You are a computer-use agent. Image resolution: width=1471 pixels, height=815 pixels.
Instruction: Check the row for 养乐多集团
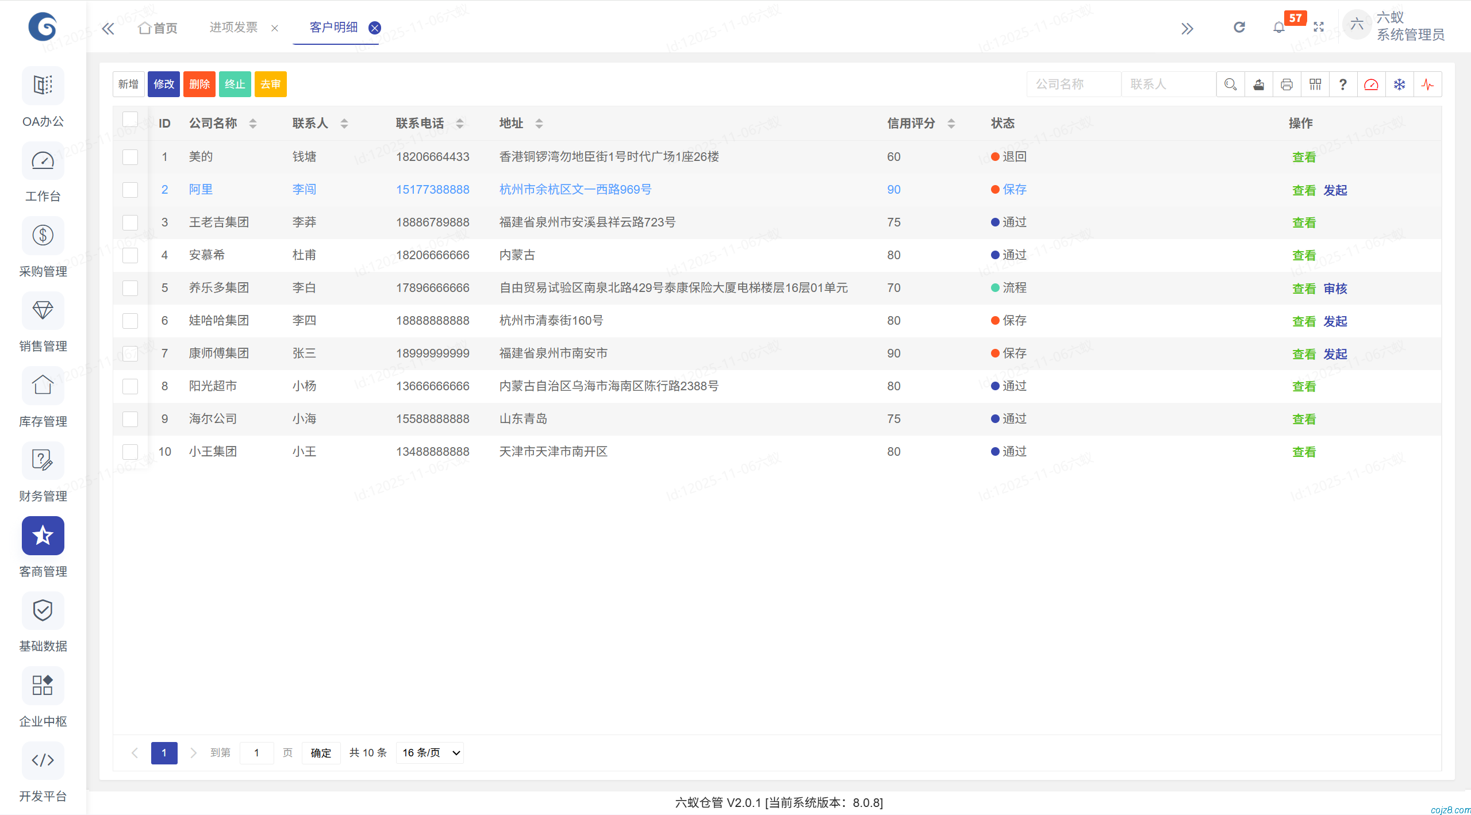coord(130,288)
